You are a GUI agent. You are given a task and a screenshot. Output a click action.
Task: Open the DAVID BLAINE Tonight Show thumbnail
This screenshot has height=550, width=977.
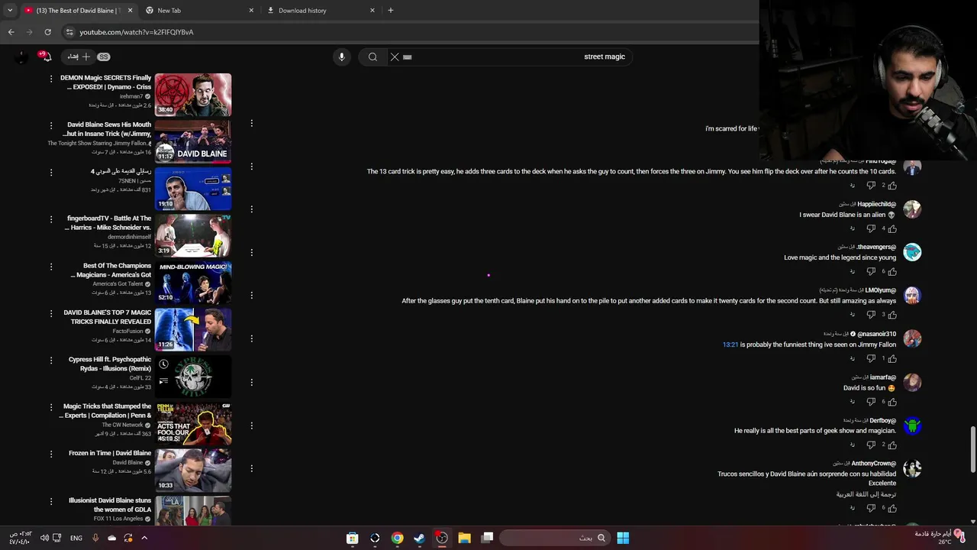[193, 141]
